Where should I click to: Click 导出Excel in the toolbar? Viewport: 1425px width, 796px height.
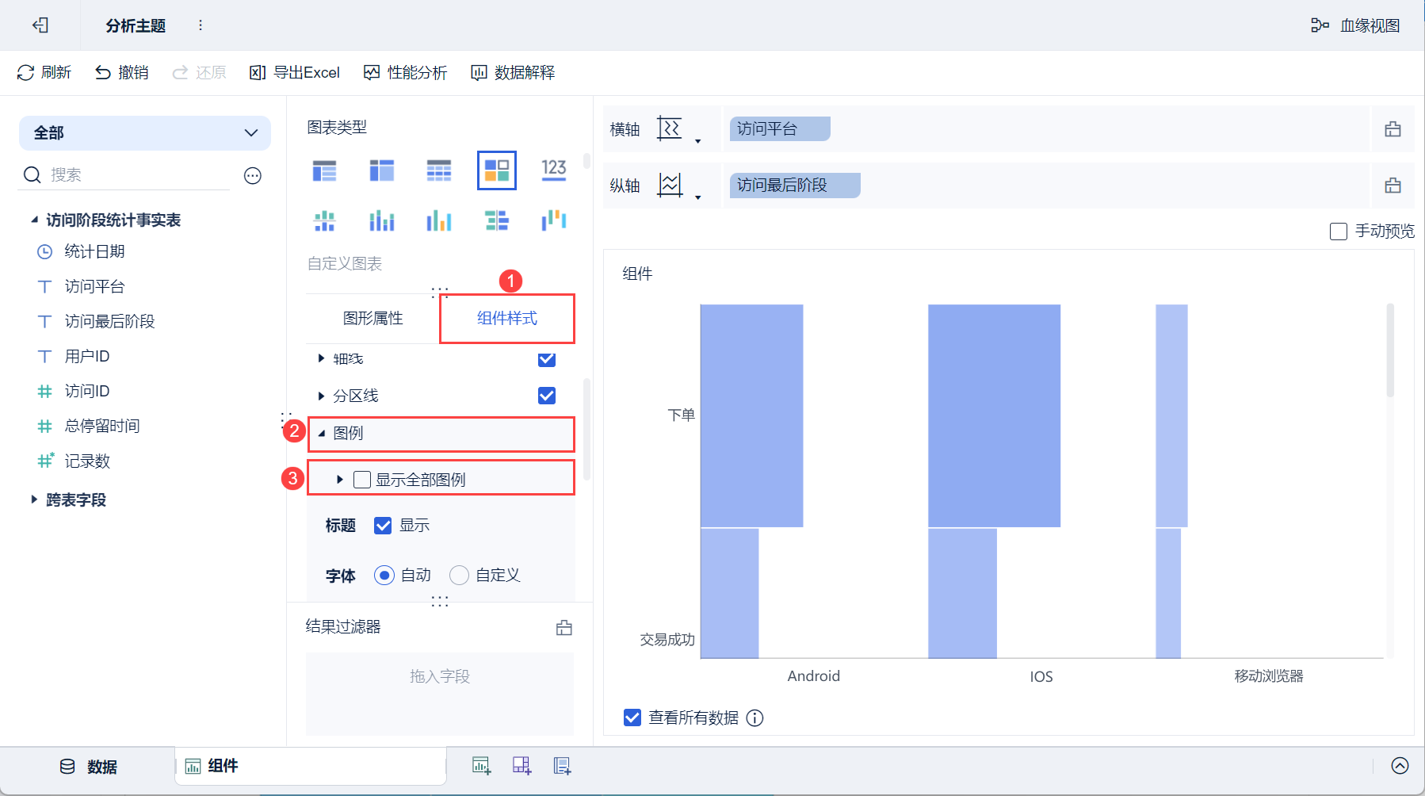pos(295,73)
